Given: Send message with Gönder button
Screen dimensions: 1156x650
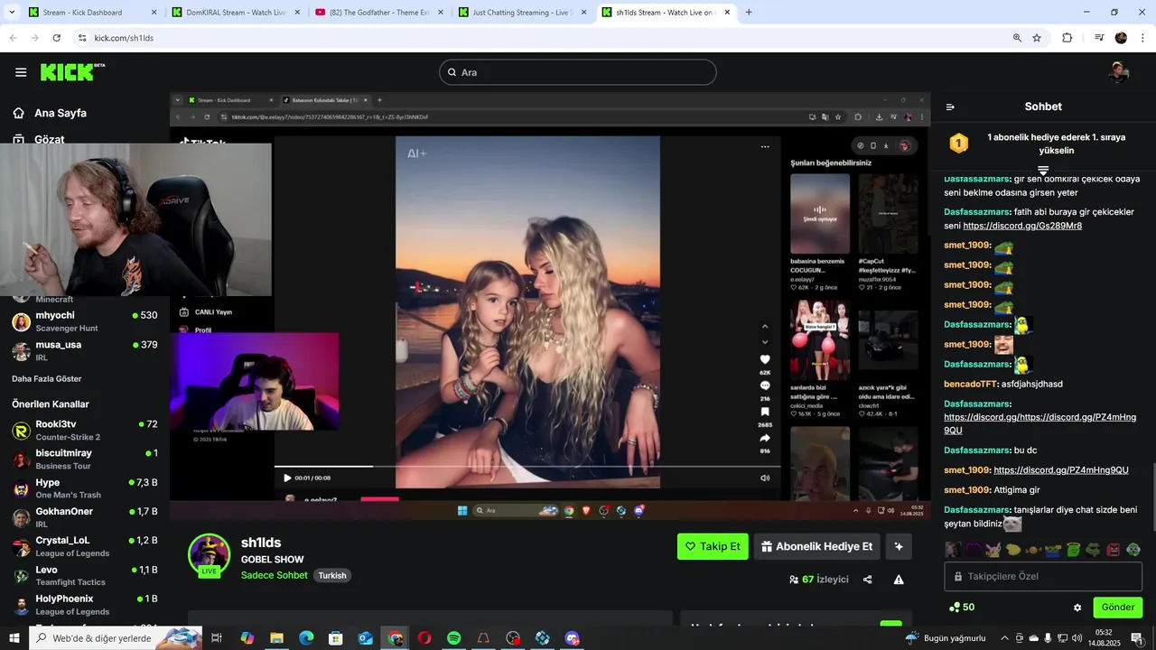Looking at the screenshot, I should [x=1117, y=608].
